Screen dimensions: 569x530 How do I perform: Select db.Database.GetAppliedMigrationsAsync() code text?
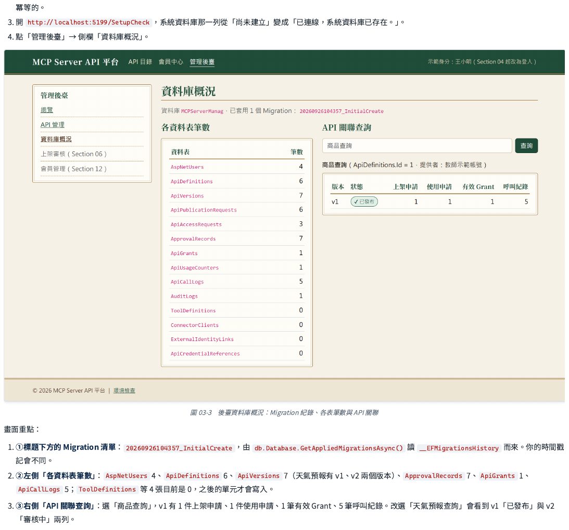328,448
